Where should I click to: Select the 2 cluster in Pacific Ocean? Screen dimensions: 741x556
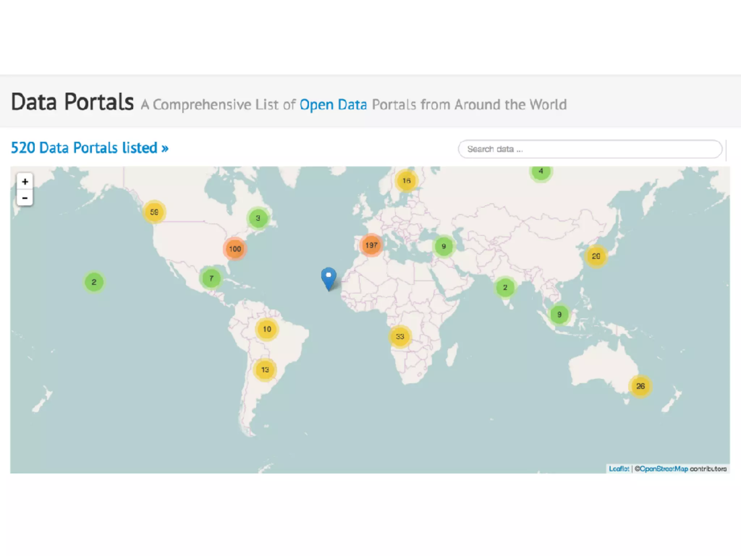(94, 282)
